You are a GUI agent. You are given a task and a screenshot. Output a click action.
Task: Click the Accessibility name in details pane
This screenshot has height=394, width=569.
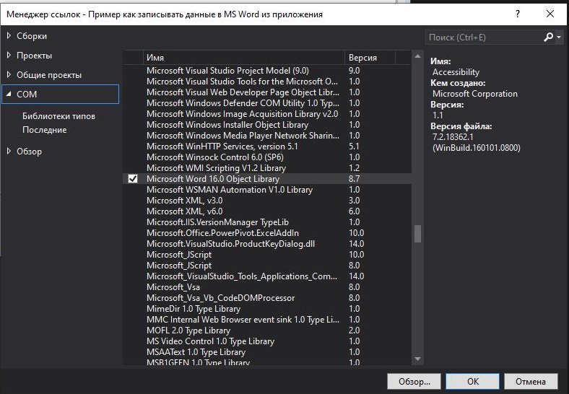[x=456, y=72]
